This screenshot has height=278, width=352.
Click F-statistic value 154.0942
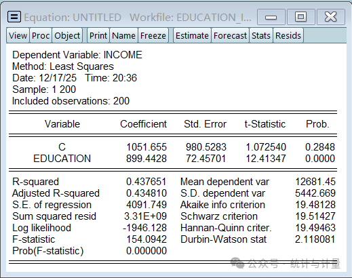click(x=146, y=239)
